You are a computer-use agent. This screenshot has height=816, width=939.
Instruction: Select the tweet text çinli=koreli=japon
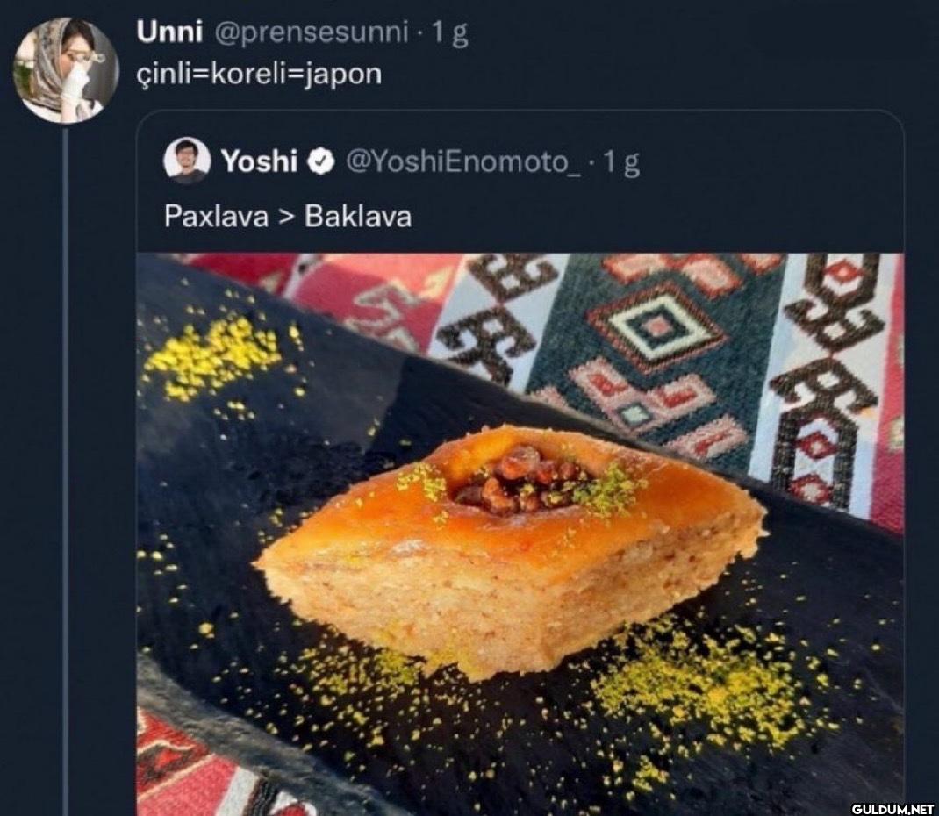260,74
